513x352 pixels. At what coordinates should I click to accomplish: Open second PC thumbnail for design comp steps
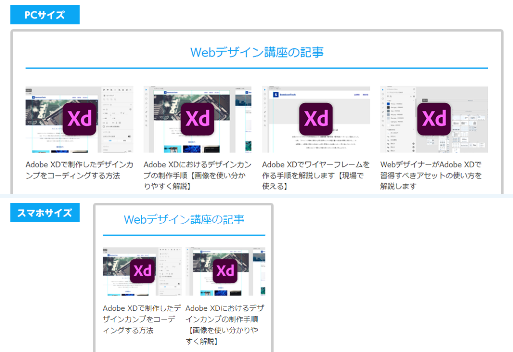(197, 119)
